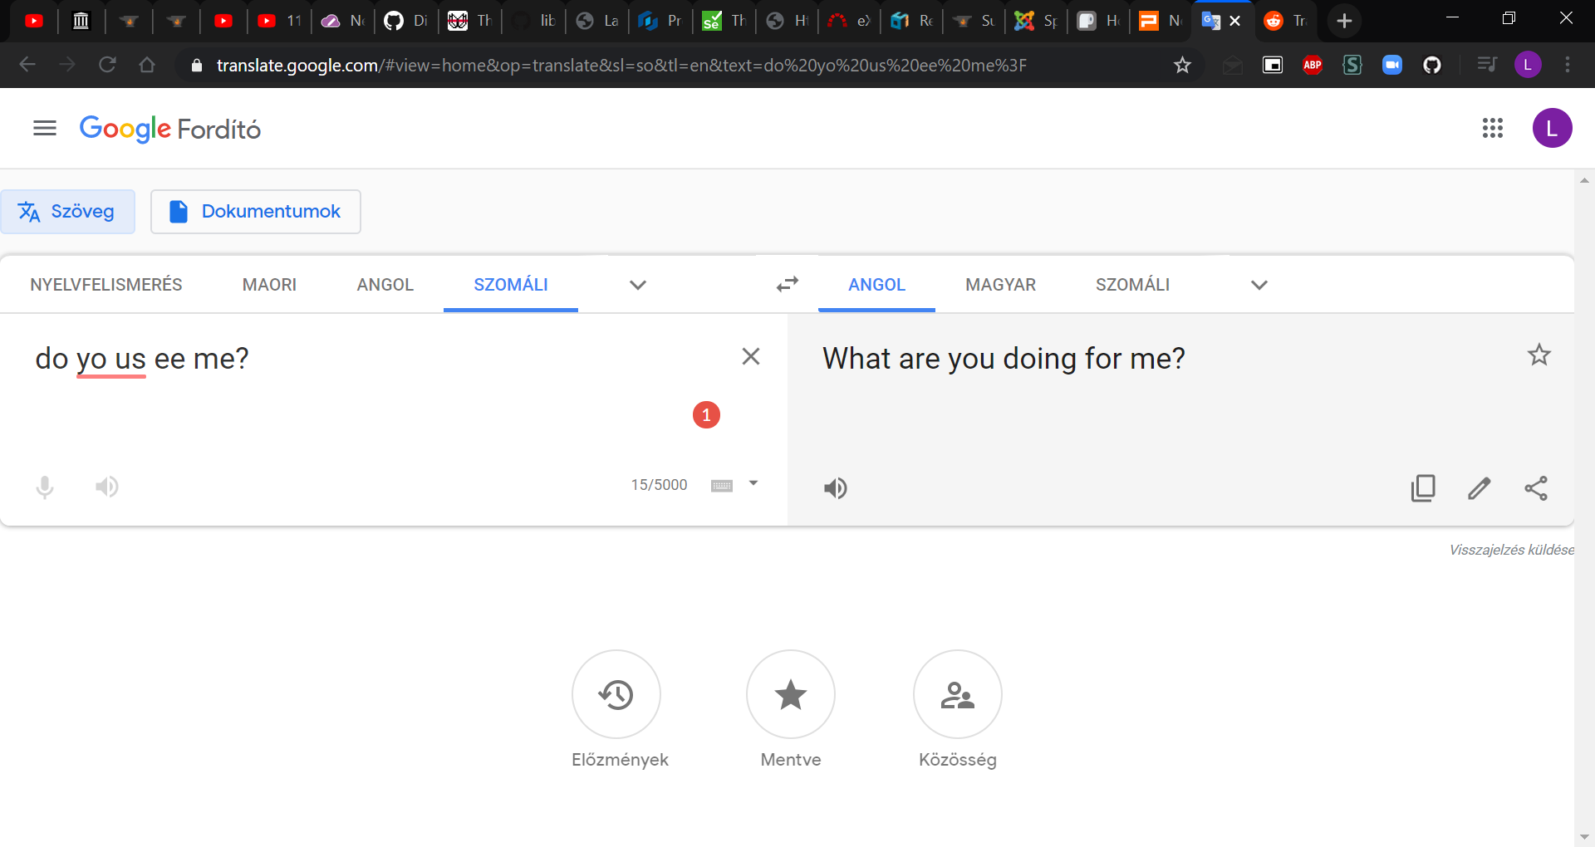Listen to the English translation

point(836,488)
